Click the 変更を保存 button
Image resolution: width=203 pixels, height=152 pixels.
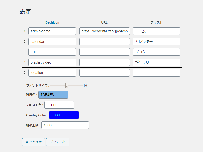[33, 142]
